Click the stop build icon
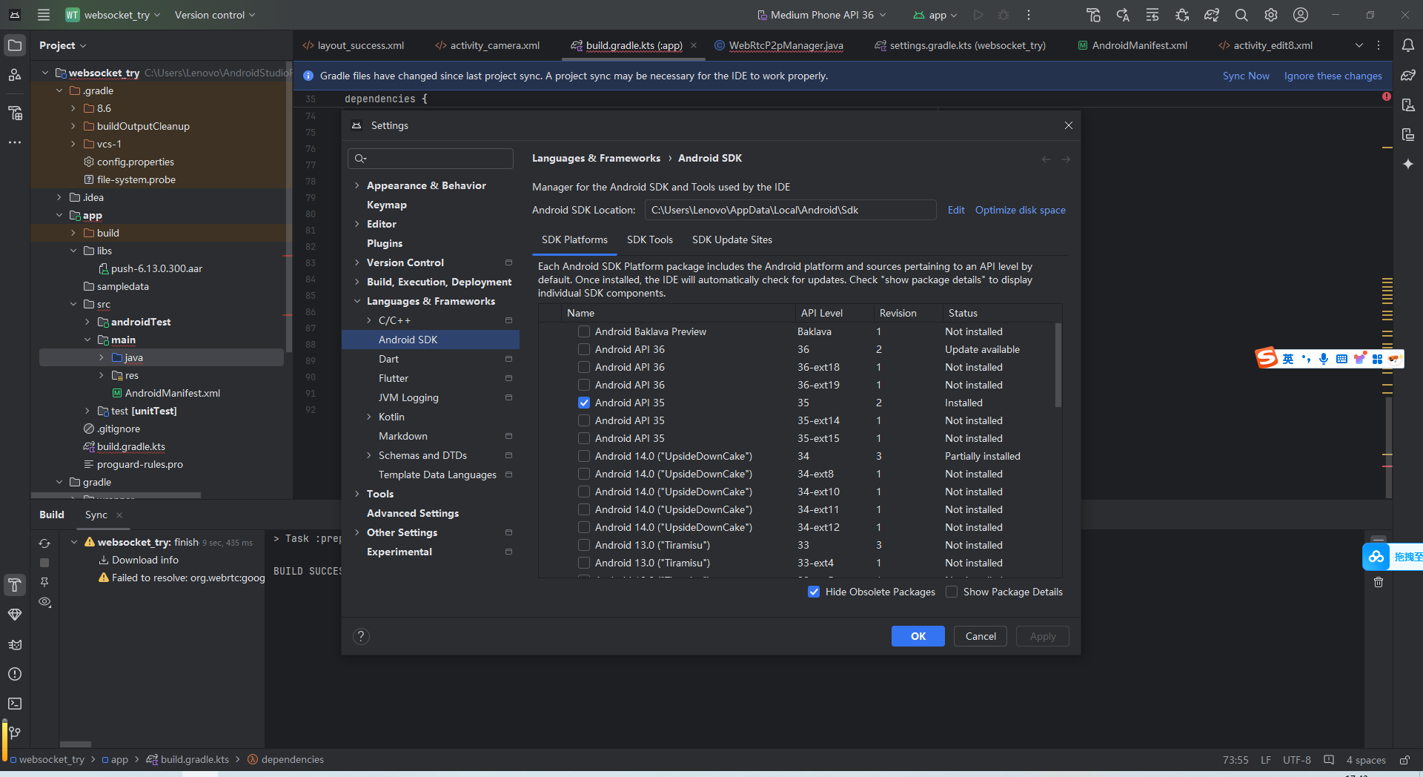 pyautogui.click(x=44, y=563)
